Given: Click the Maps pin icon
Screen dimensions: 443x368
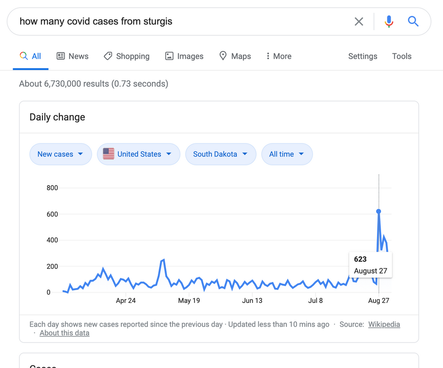Looking at the screenshot, I should coord(223,56).
